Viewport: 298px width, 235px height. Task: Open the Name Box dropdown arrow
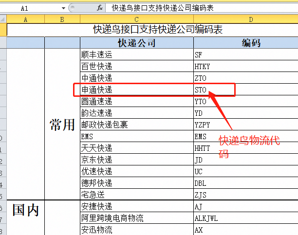point(63,8)
